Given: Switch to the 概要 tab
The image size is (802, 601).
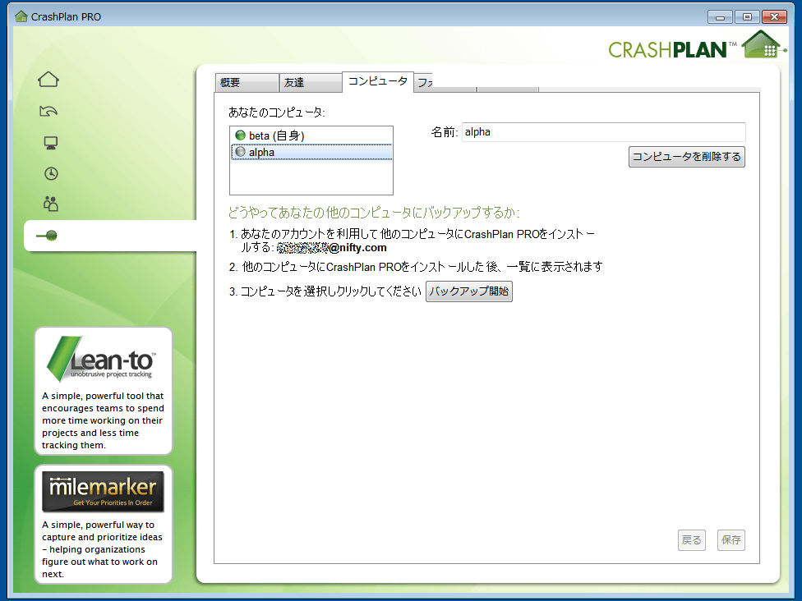Looking at the screenshot, I should click(x=247, y=83).
